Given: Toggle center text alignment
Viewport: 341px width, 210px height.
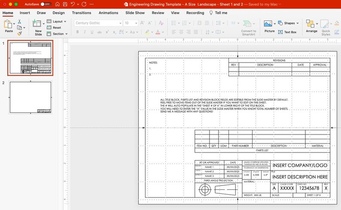Looking at the screenshot, I should (181, 32).
